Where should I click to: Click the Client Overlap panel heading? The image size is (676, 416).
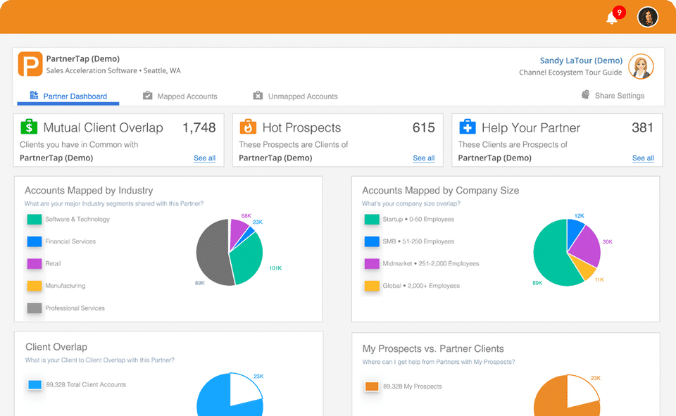(x=56, y=347)
